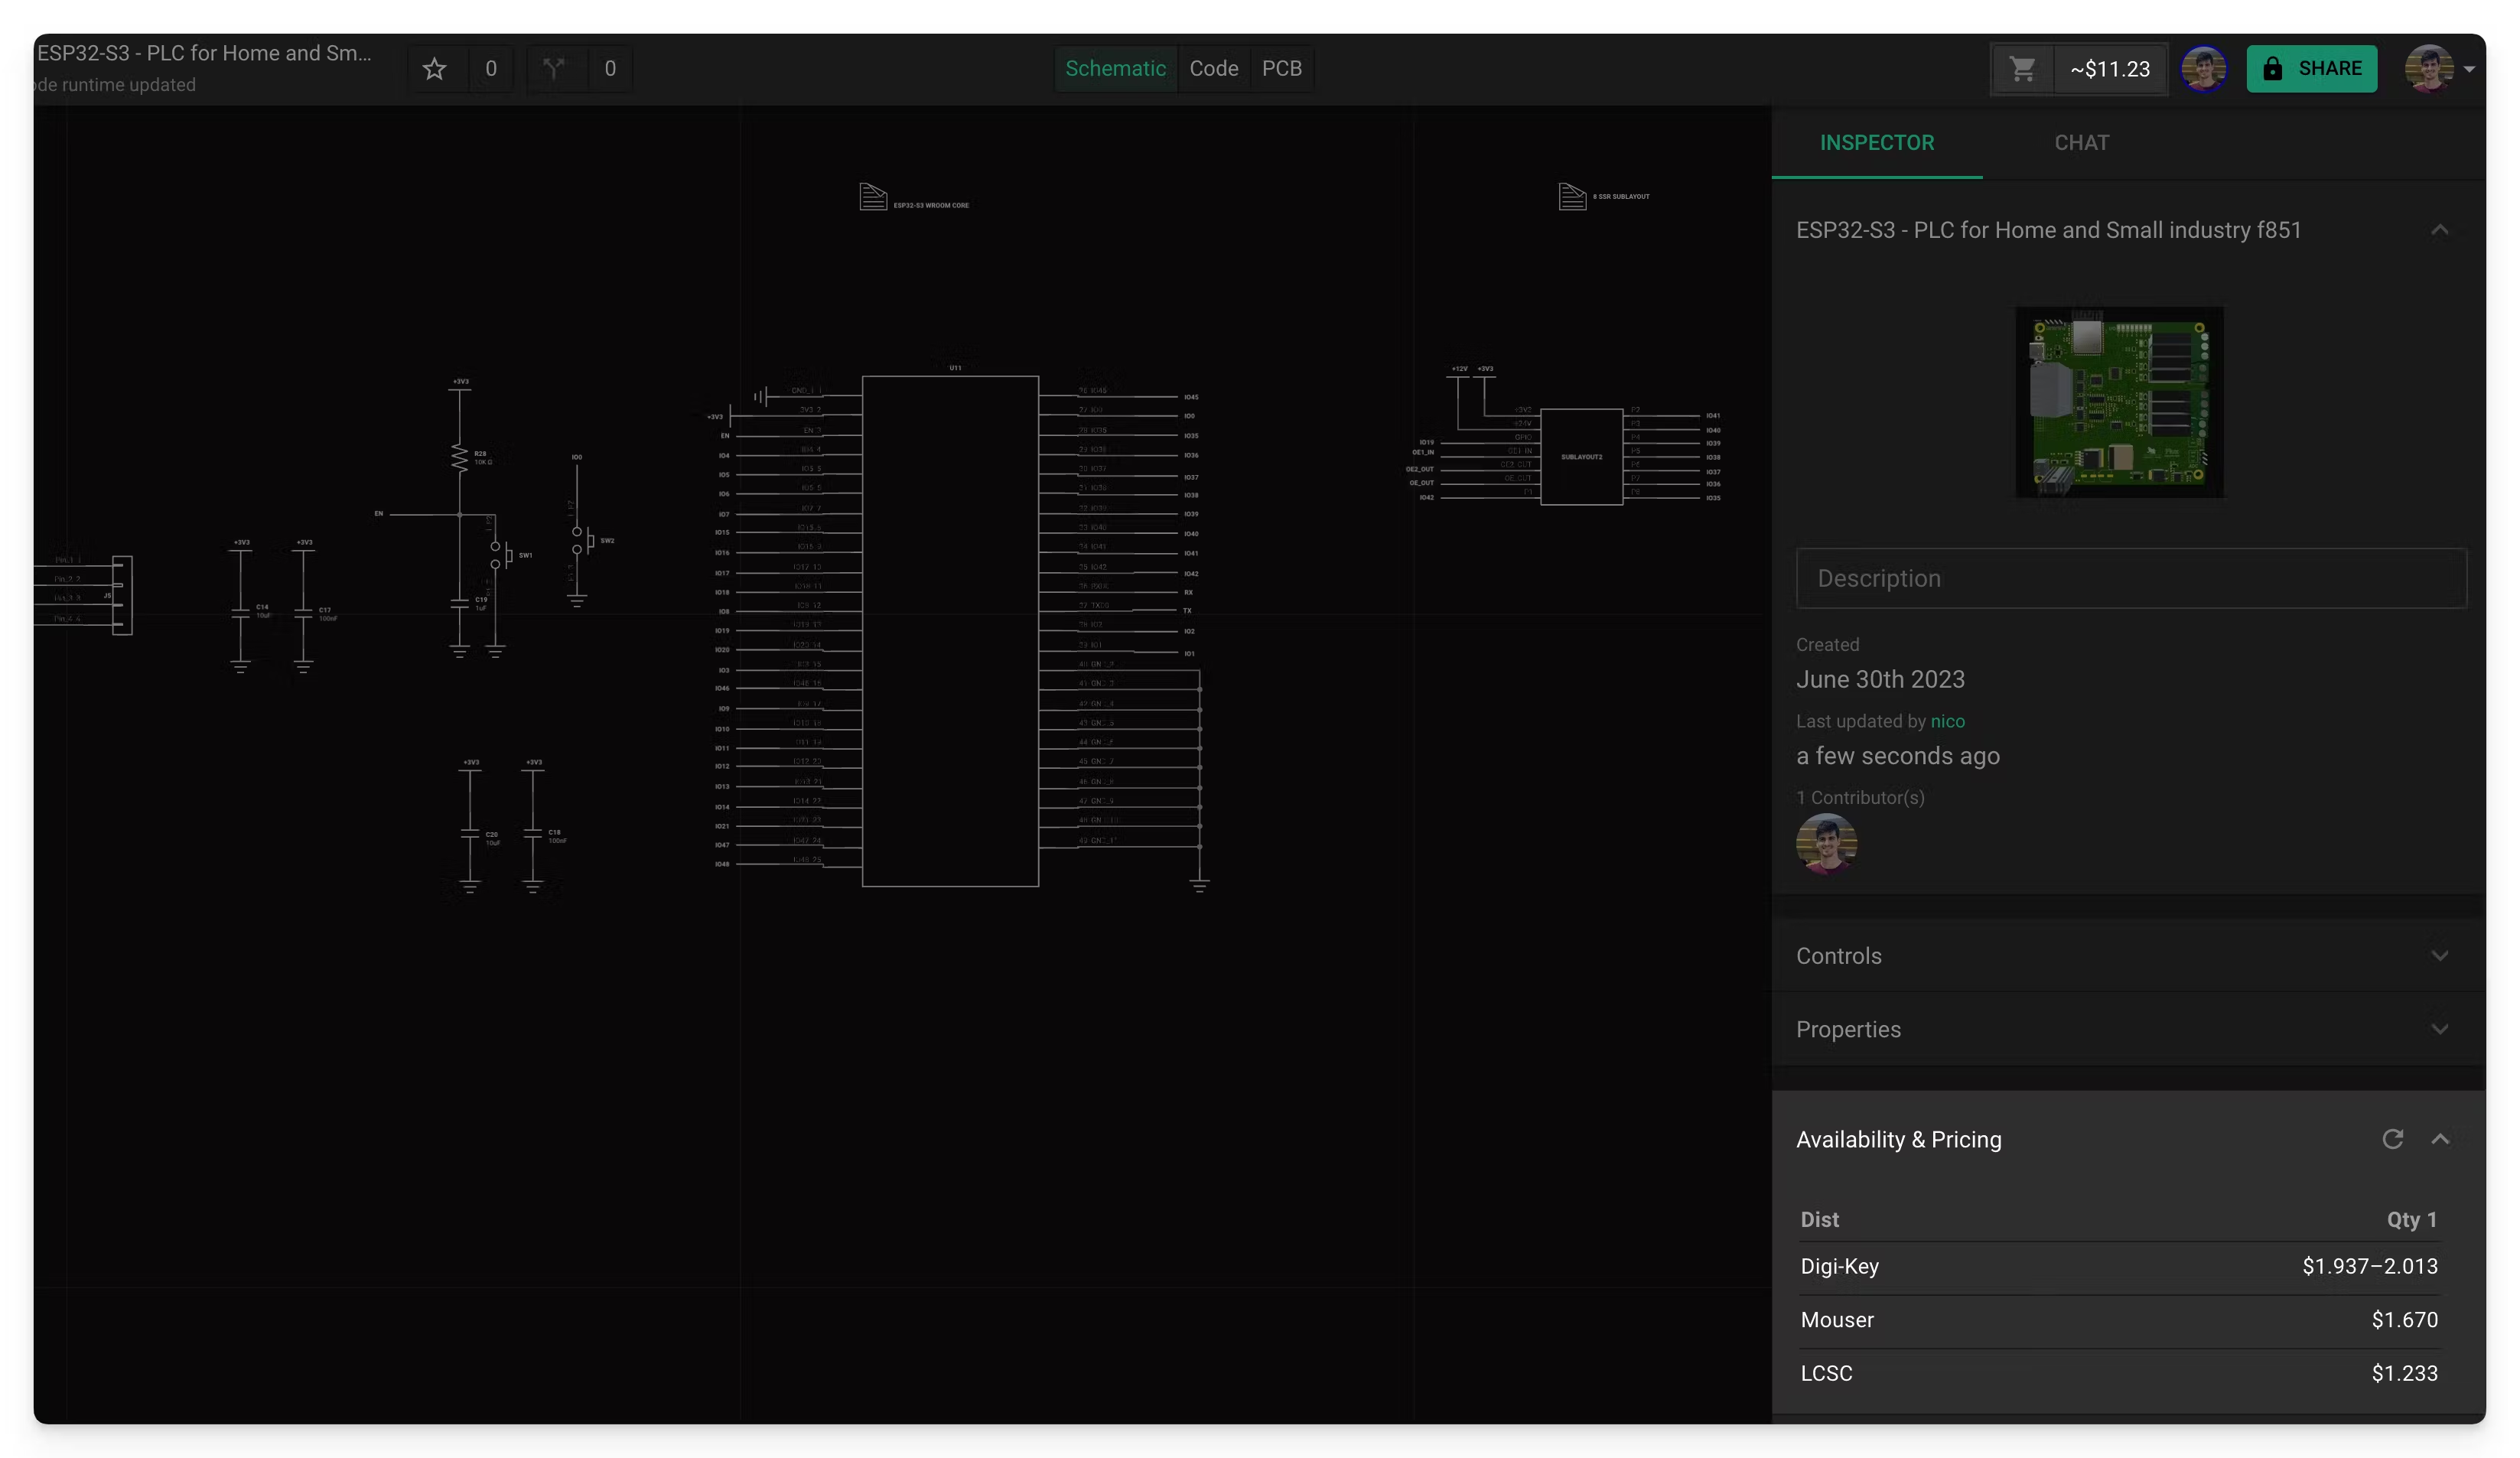Switch to Code view
Screen dimensions: 2520x1458
(x=1213, y=69)
